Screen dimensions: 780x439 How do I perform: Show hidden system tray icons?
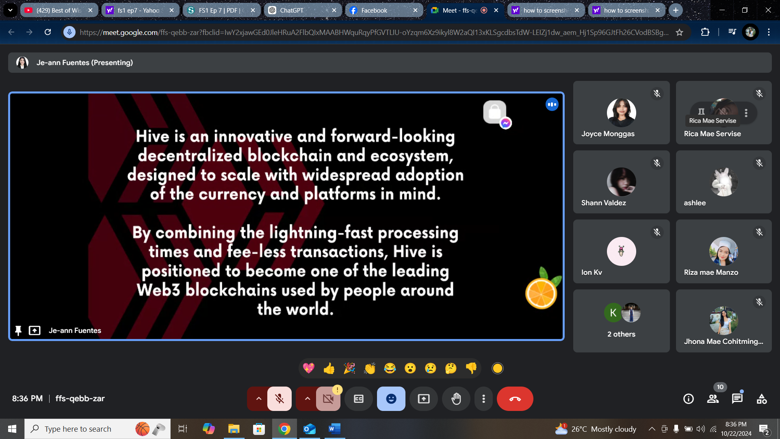point(652,429)
